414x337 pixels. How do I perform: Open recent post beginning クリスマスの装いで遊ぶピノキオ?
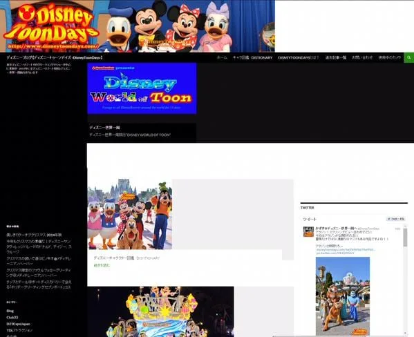(x=38, y=261)
